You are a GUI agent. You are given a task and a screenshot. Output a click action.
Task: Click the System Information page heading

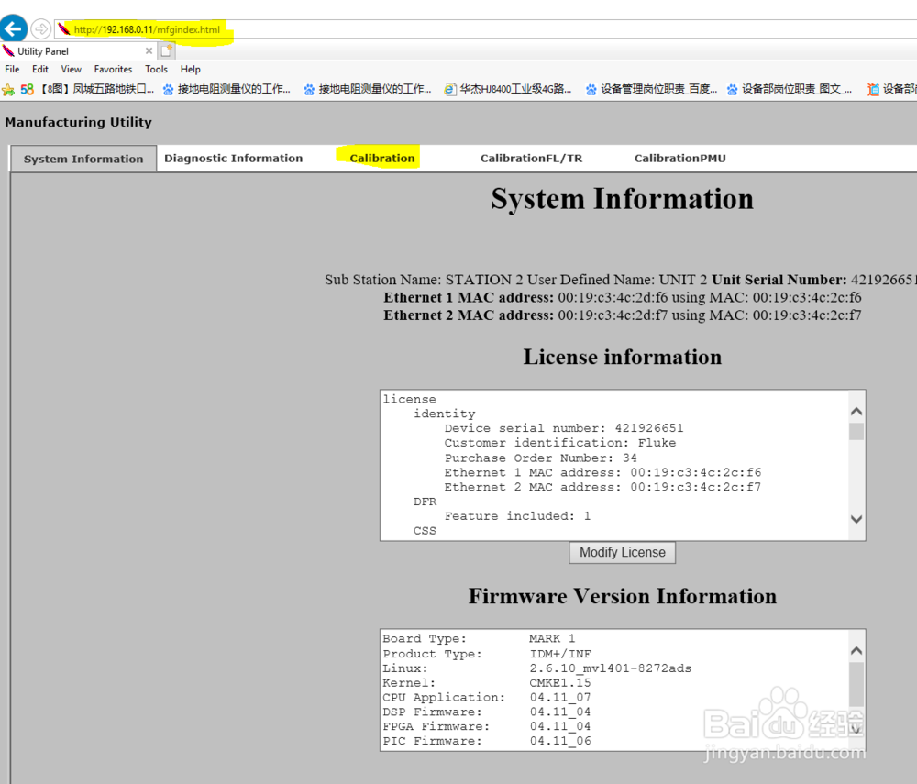click(x=623, y=199)
